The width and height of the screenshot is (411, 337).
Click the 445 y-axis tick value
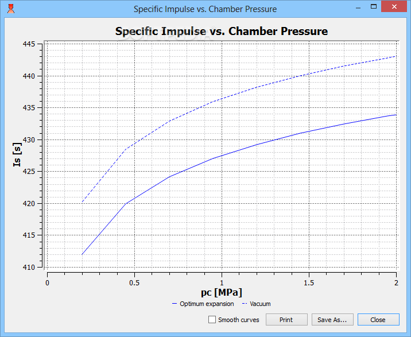29,44
